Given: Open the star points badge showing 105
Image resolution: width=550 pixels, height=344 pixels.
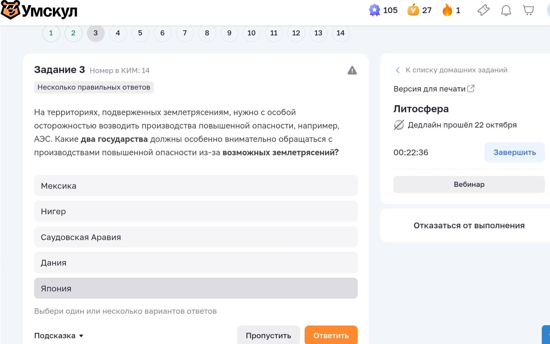Looking at the screenshot, I should (383, 11).
